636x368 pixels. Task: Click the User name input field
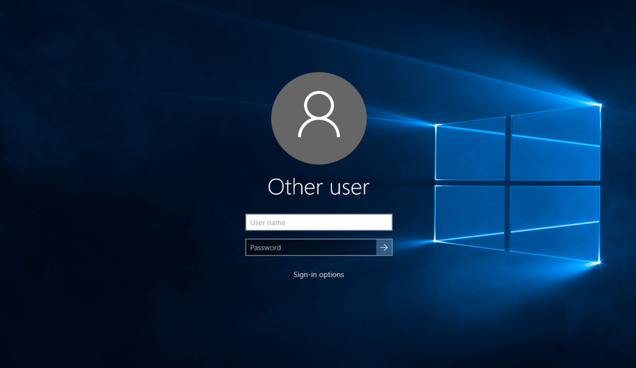click(x=319, y=222)
